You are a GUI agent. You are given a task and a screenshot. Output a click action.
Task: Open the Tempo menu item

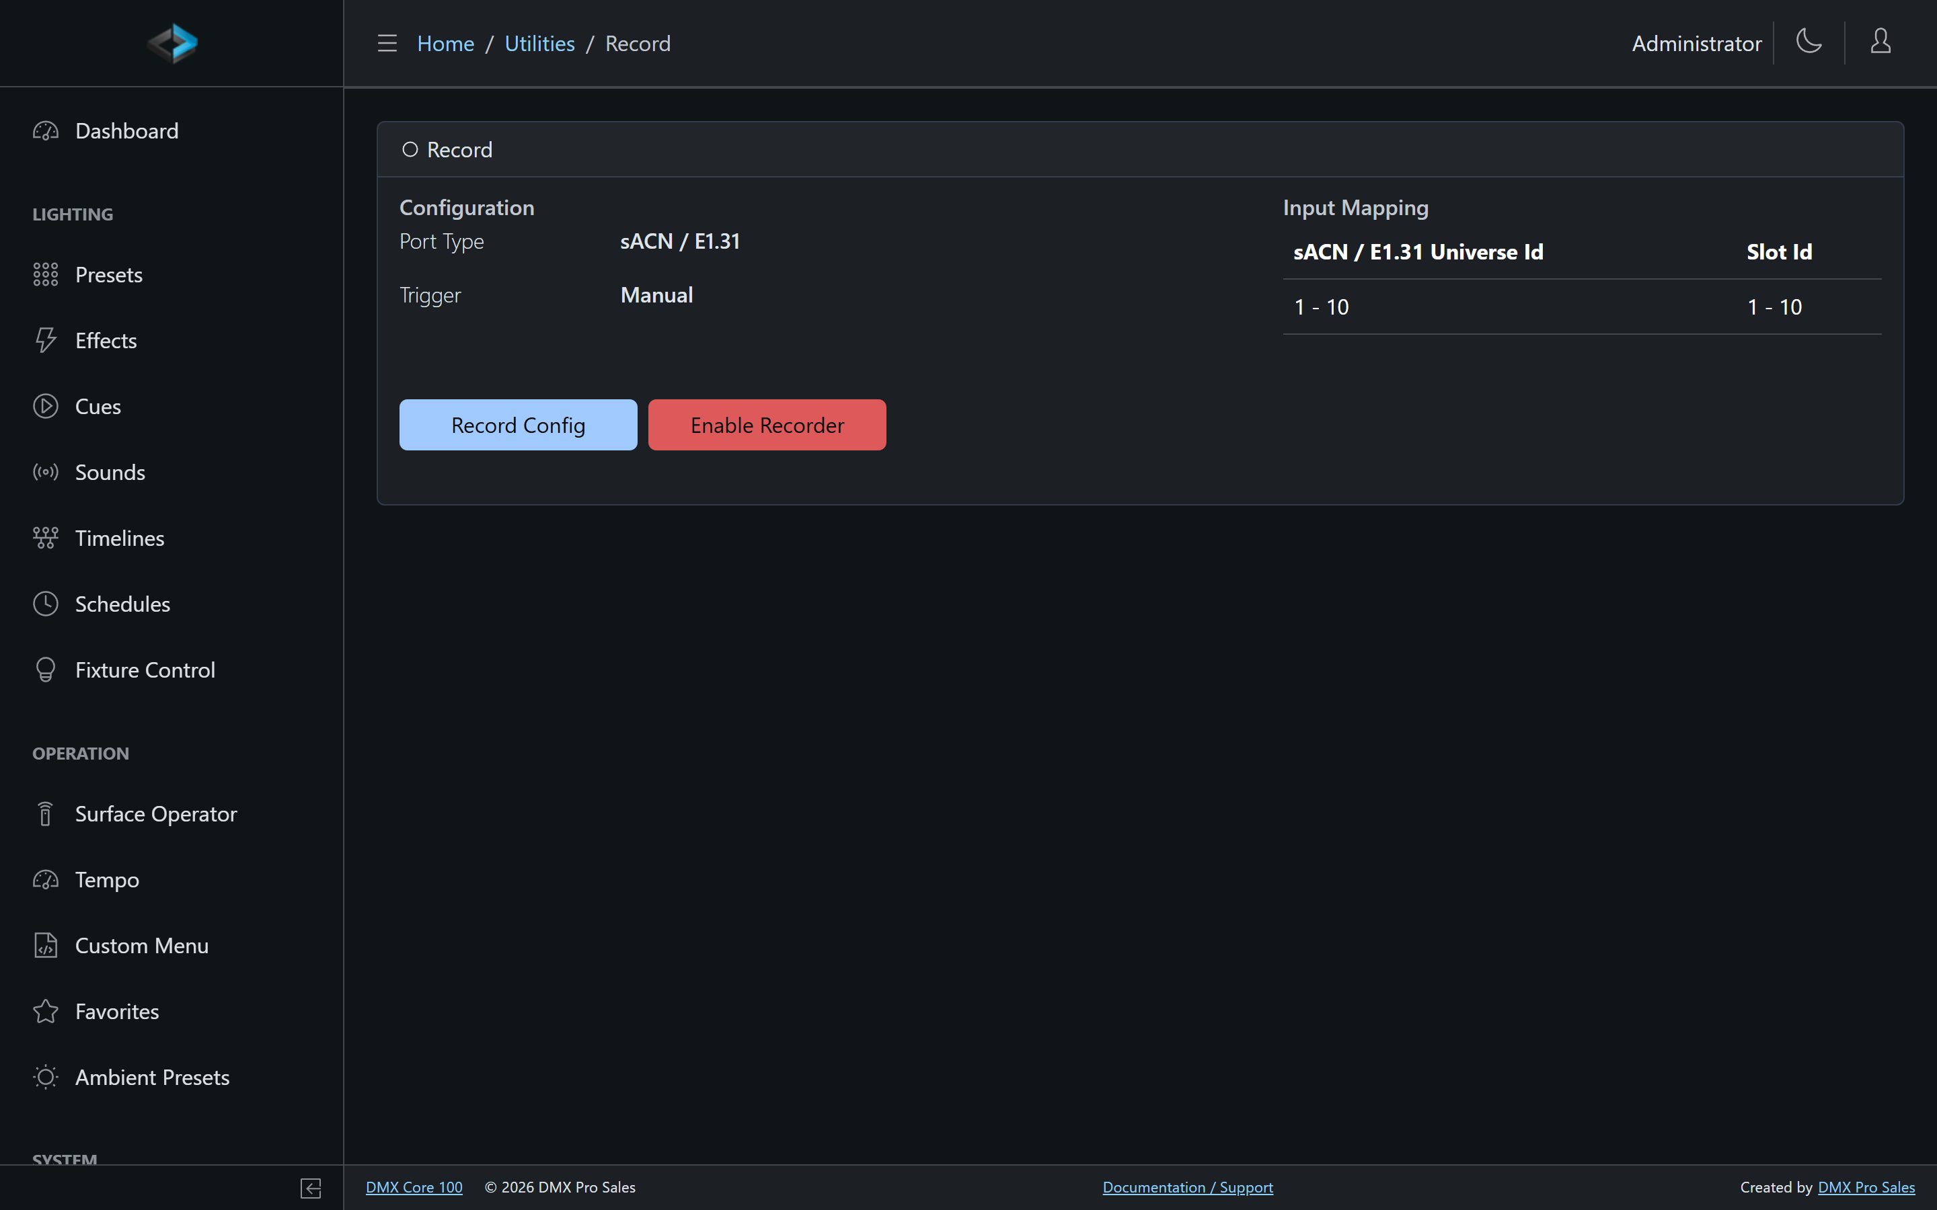tap(172, 879)
